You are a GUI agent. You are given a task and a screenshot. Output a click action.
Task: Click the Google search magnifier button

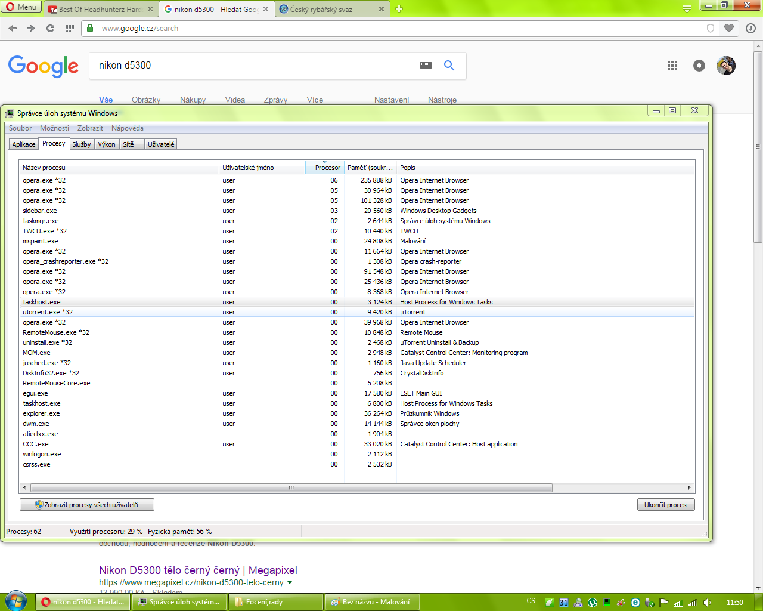(x=449, y=66)
